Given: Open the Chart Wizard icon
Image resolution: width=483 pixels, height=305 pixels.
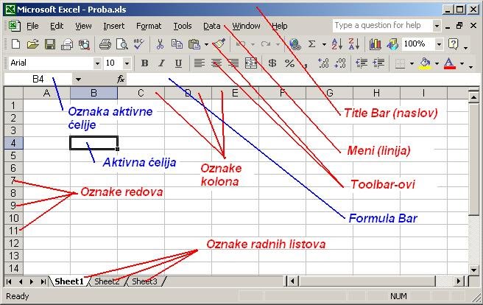Looking at the screenshot, I should pyautogui.click(x=376, y=44).
